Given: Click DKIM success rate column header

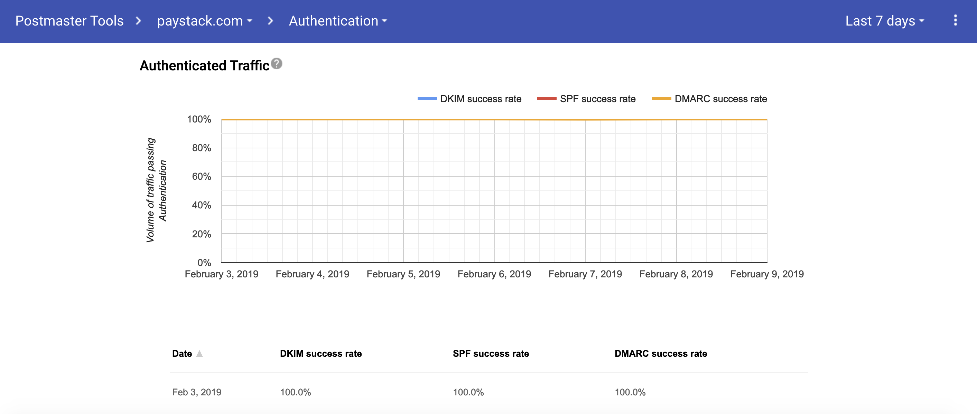Looking at the screenshot, I should [x=321, y=353].
